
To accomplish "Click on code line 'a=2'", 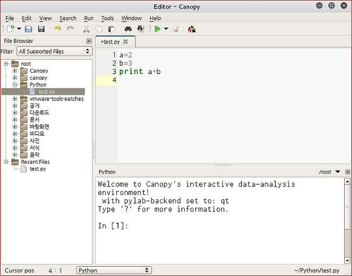I will click(x=126, y=55).
